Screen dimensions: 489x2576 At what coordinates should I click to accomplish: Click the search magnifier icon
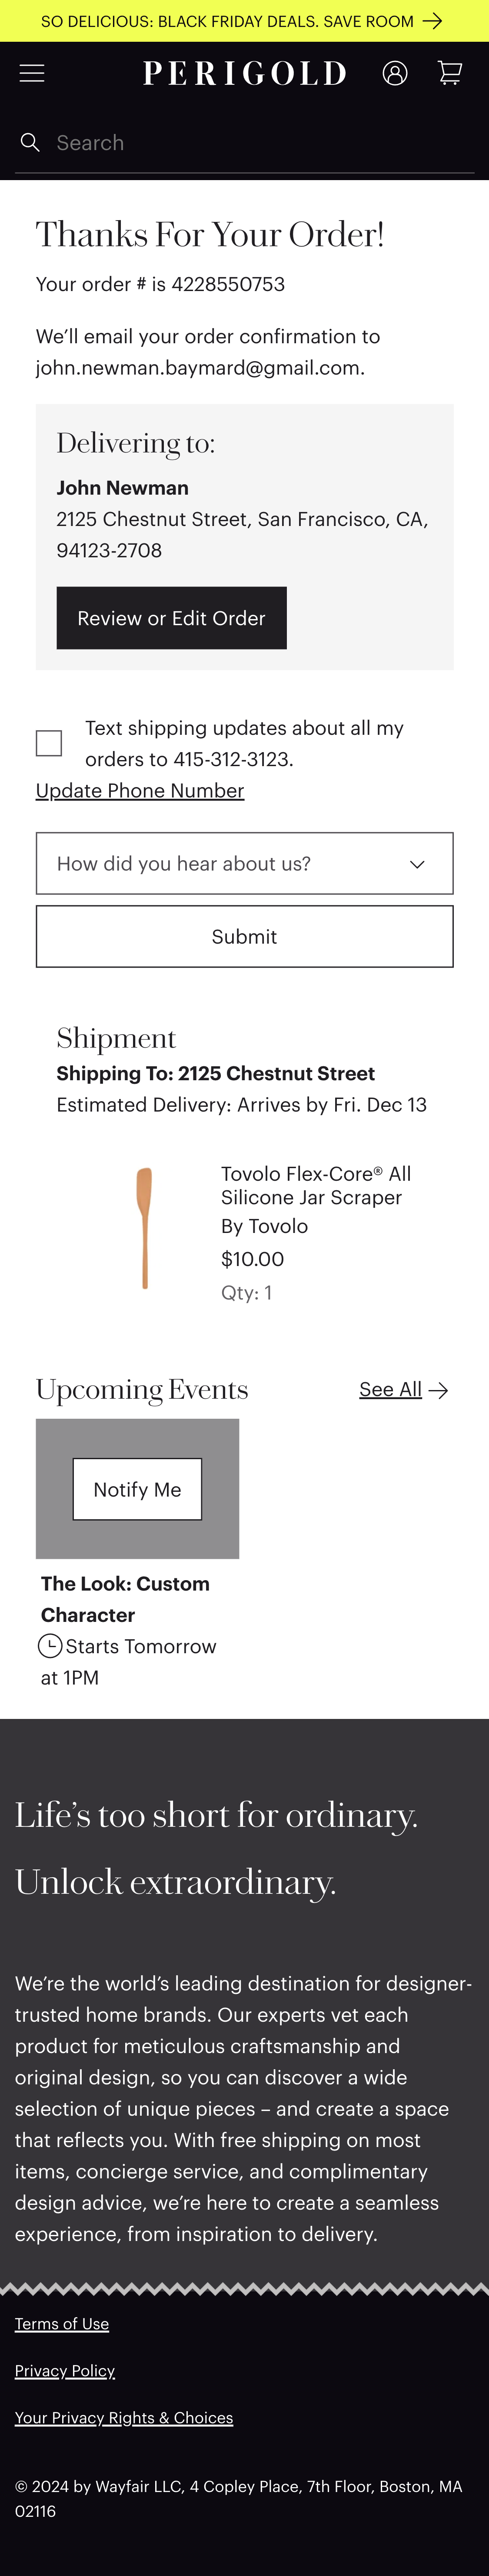tap(30, 143)
